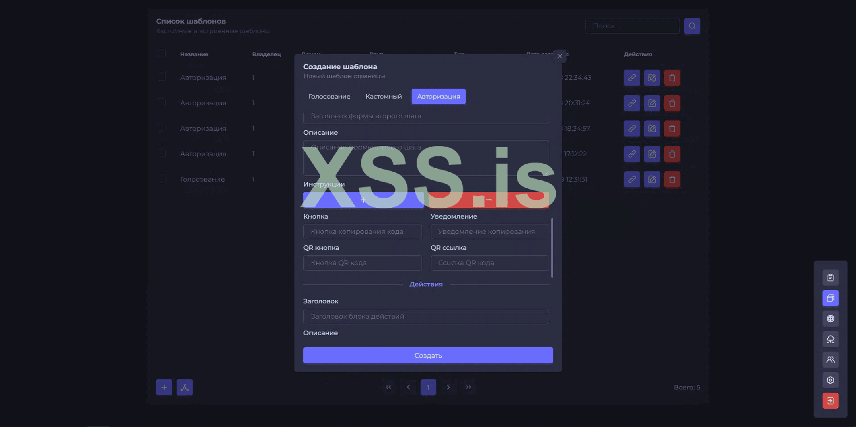
Task: Copy link for the 20:31:24 template row
Action: 632,103
